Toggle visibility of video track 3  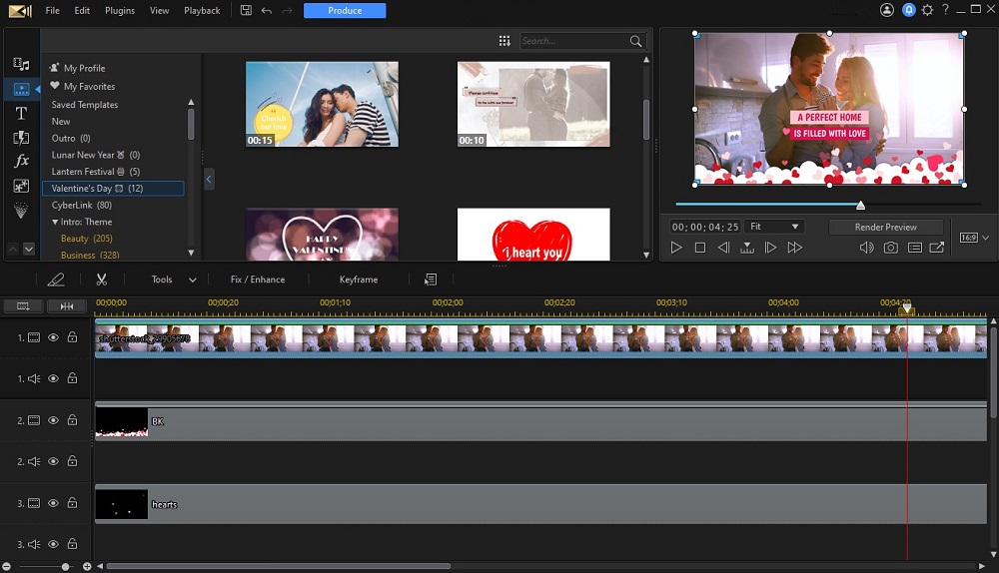point(54,503)
